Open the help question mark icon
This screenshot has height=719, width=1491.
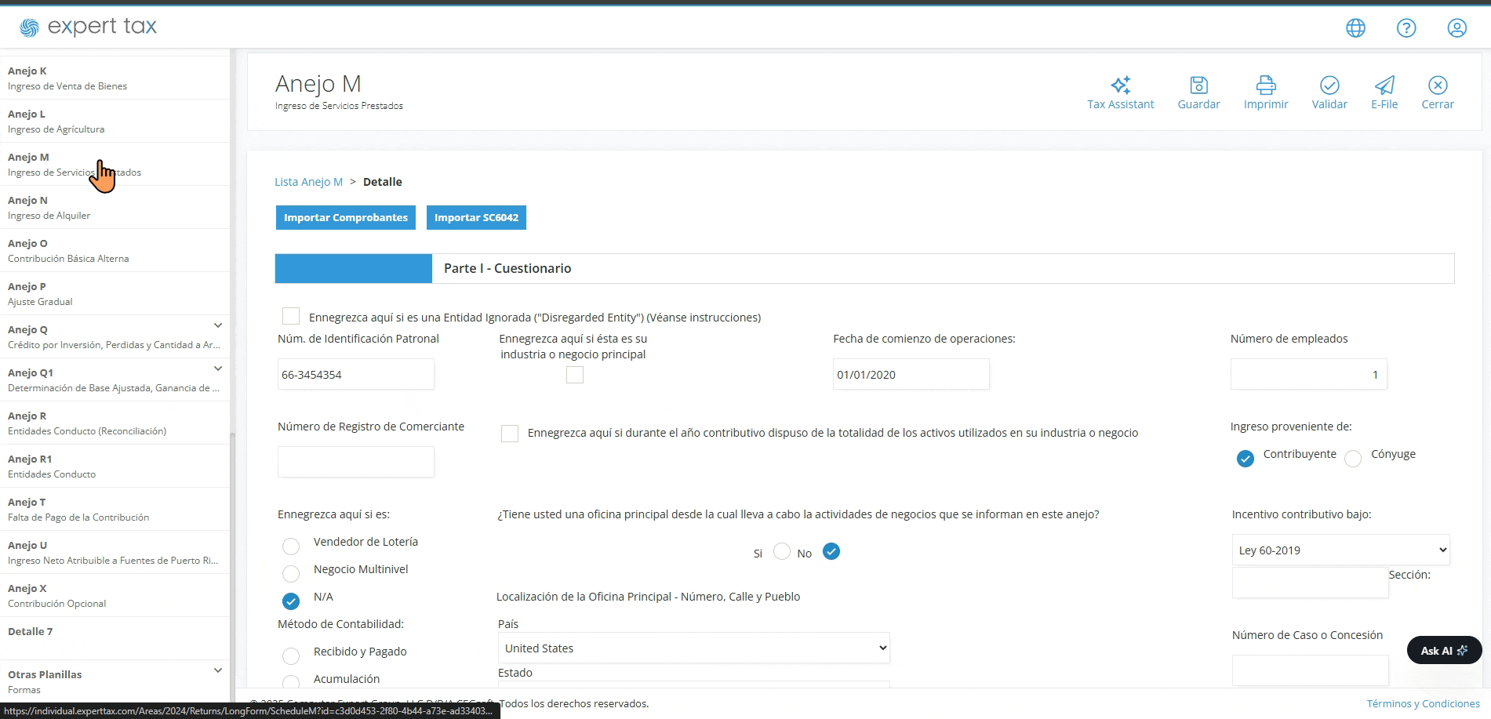[1406, 28]
